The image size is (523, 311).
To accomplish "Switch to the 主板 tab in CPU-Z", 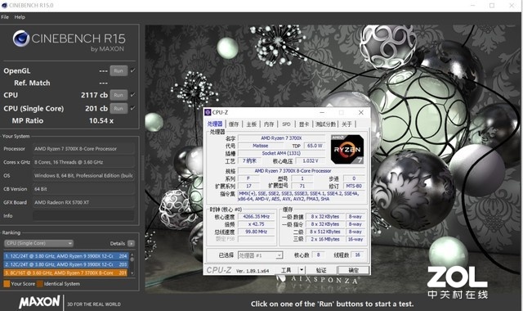I will click(x=252, y=124).
